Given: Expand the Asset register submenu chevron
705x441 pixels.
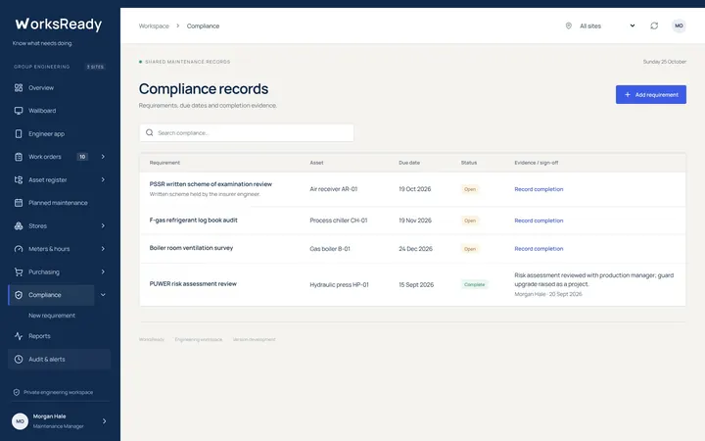Looking at the screenshot, I should 103,179.
